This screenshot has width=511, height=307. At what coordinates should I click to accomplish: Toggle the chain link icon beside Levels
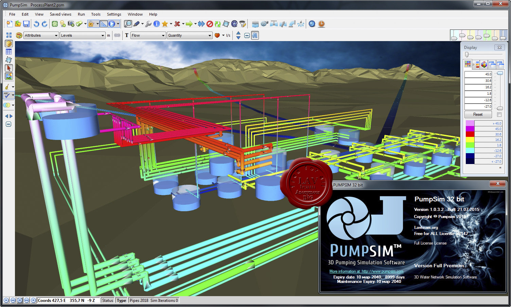pyautogui.click(x=117, y=35)
